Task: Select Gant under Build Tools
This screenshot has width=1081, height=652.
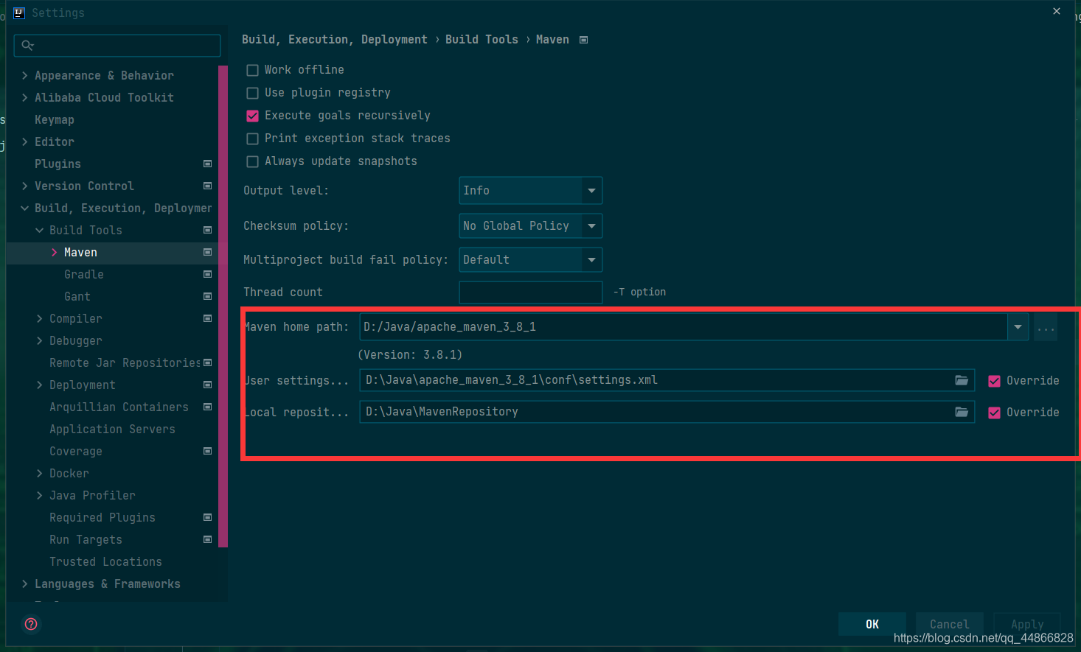Action: [x=77, y=296]
